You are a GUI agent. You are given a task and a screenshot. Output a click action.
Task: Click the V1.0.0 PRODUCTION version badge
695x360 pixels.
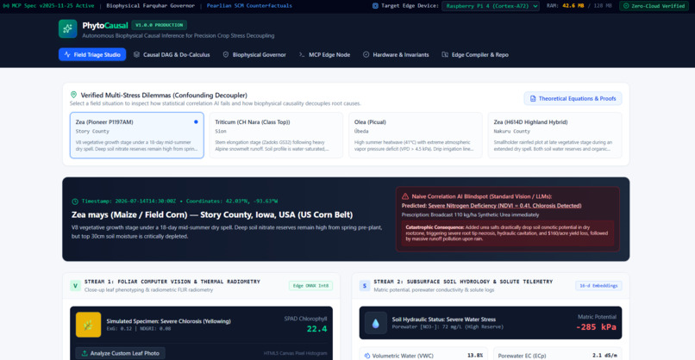[160, 25]
